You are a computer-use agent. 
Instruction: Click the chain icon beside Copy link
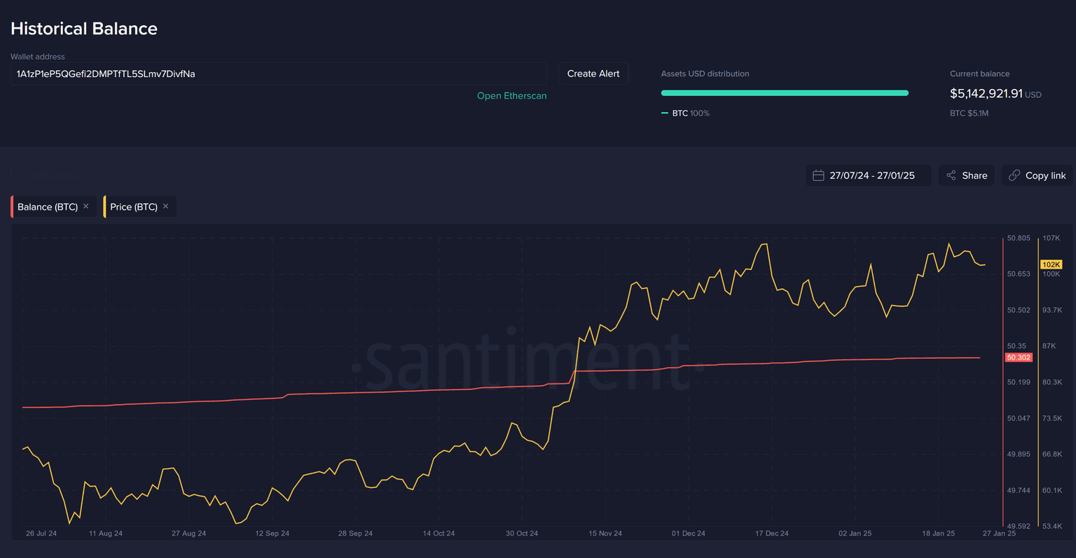tap(1014, 175)
